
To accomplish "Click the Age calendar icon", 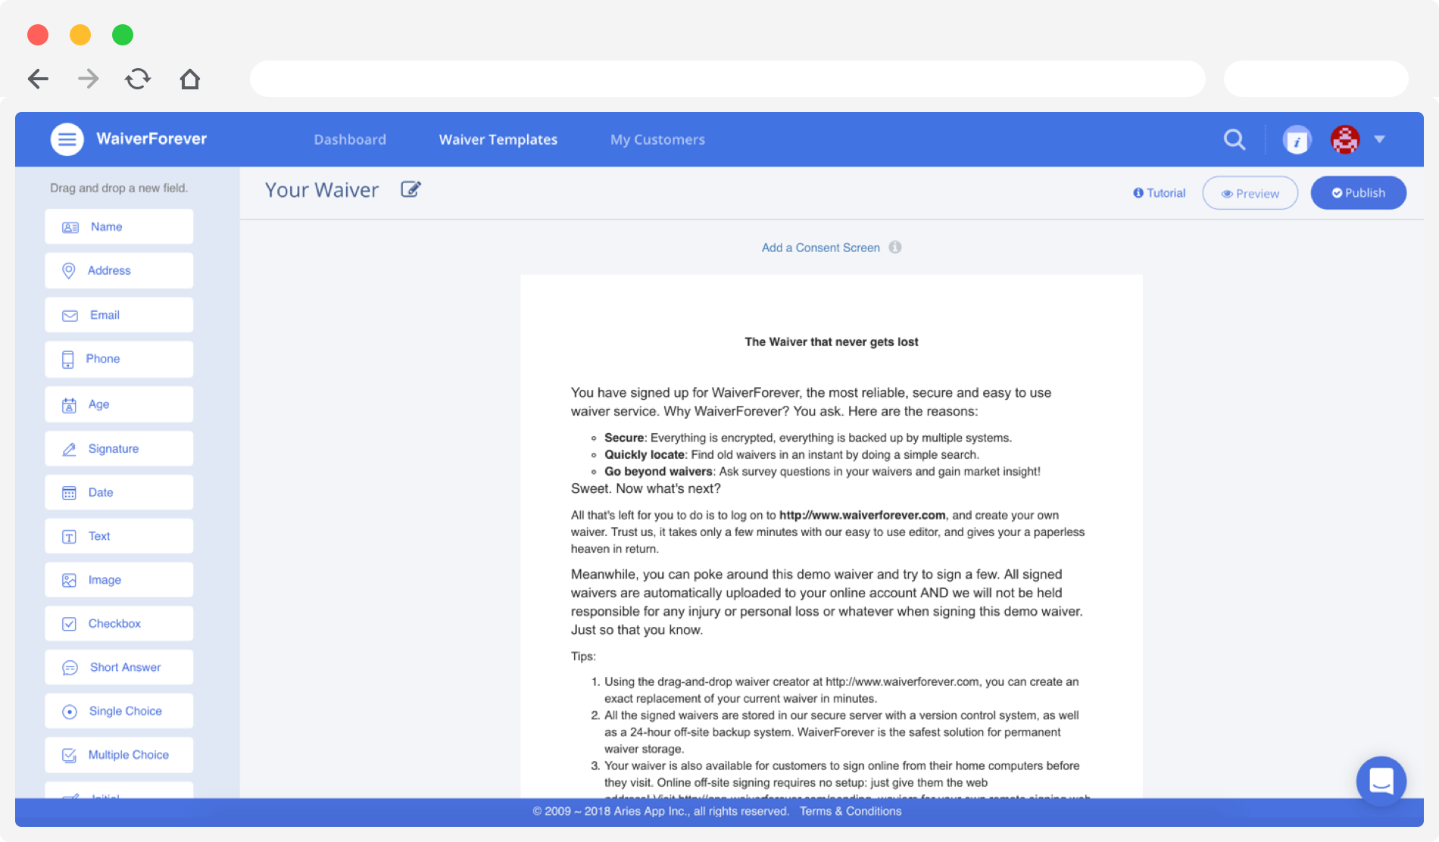I will (x=69, y=405).
